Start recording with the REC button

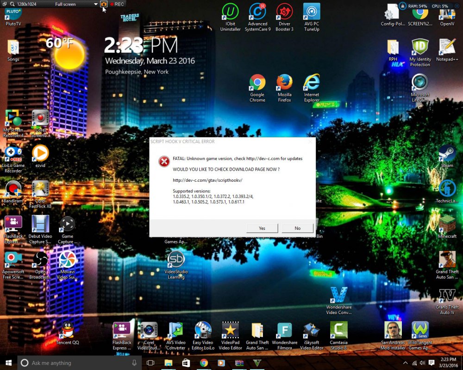pyautogui.click(x=117, y=4)
